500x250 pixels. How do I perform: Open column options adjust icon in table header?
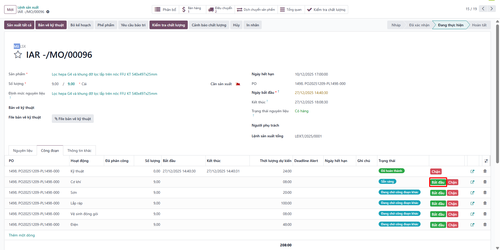(486, 161)
